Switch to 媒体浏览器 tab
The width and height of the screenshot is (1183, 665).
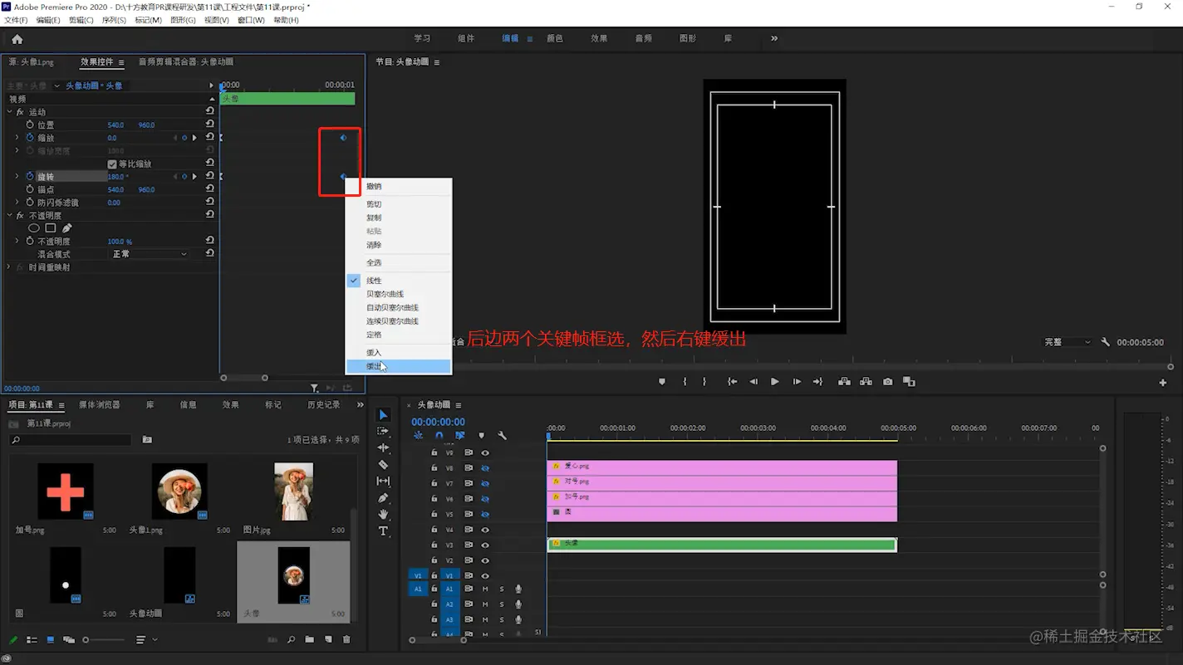(100, 405)
